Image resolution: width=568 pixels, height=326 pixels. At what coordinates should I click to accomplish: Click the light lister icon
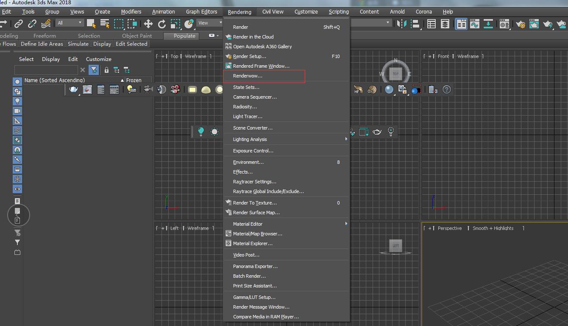pos(131,89)
